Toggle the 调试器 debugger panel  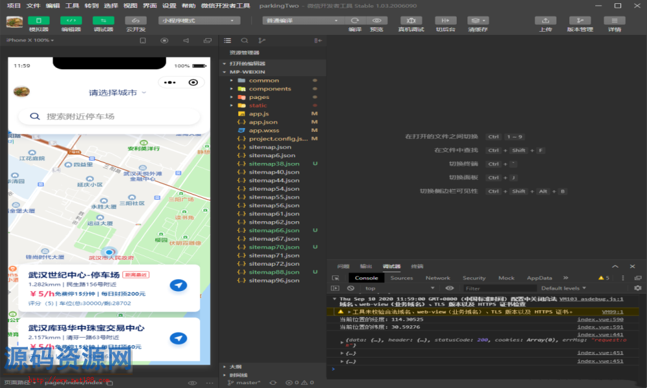pyautogui.click(x=104, y=21)
